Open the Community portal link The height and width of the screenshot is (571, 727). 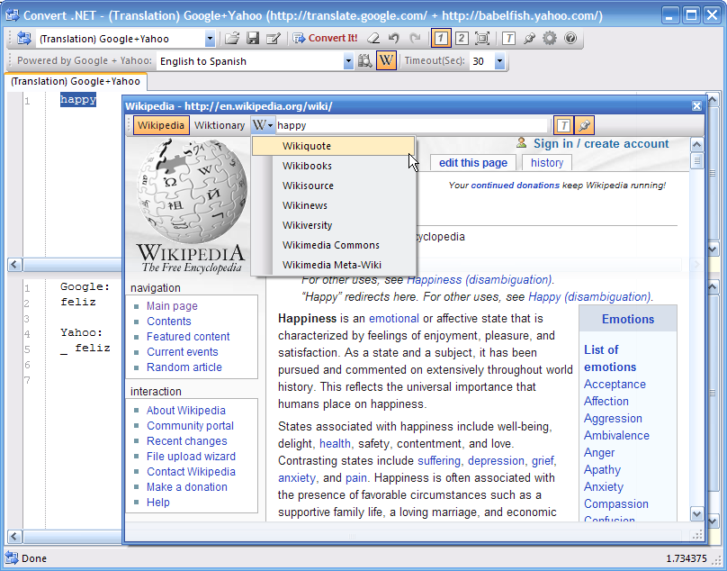click(190, 426)
